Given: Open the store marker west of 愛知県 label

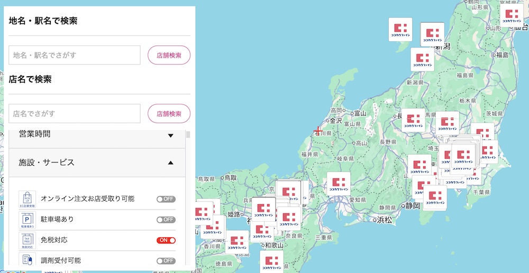Looking at the screenshot, I should [x=339, y=184].
